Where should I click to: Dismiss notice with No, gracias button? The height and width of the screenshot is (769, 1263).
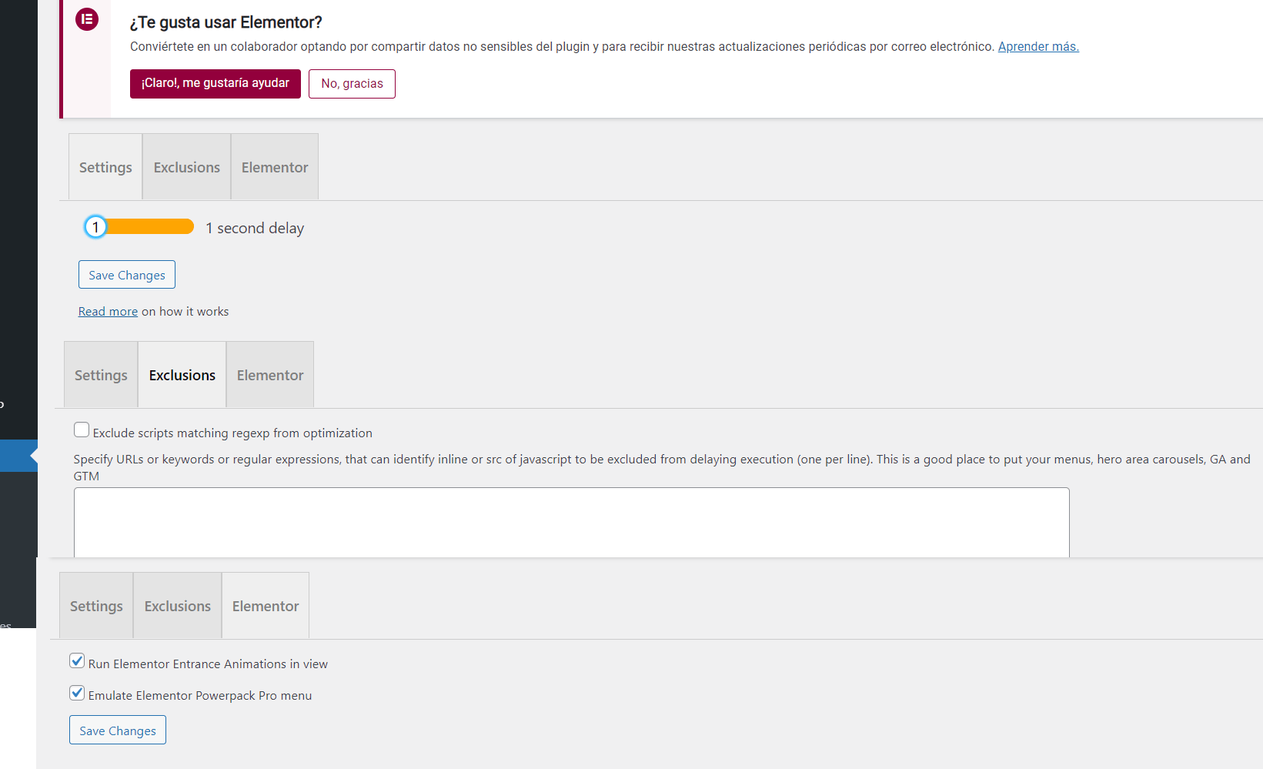pos(352,84)
